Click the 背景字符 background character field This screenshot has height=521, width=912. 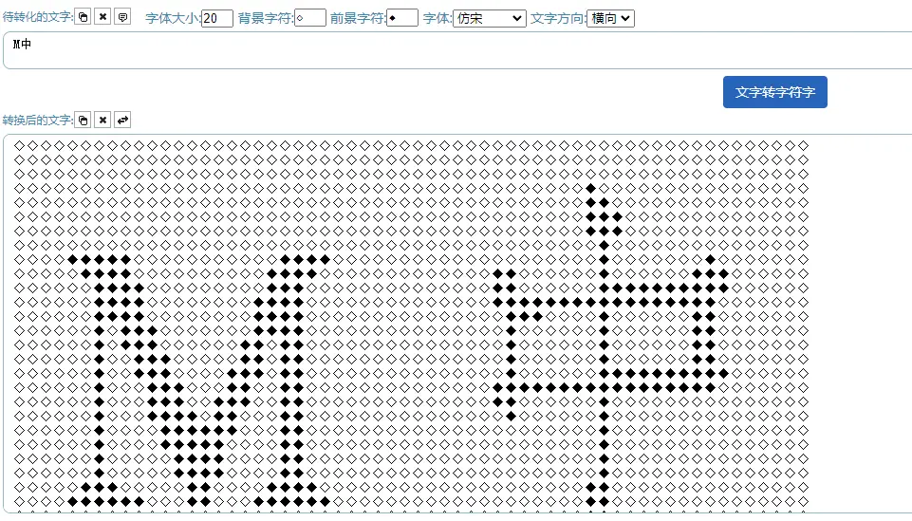pos(310,18)
